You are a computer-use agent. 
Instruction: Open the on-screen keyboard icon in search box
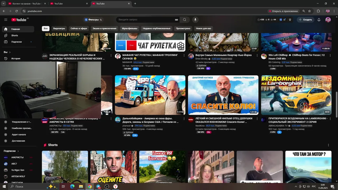[x=176, y=20]
